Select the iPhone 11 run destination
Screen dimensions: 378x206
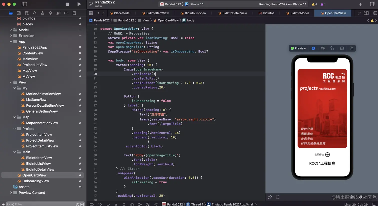coord(196,4)
